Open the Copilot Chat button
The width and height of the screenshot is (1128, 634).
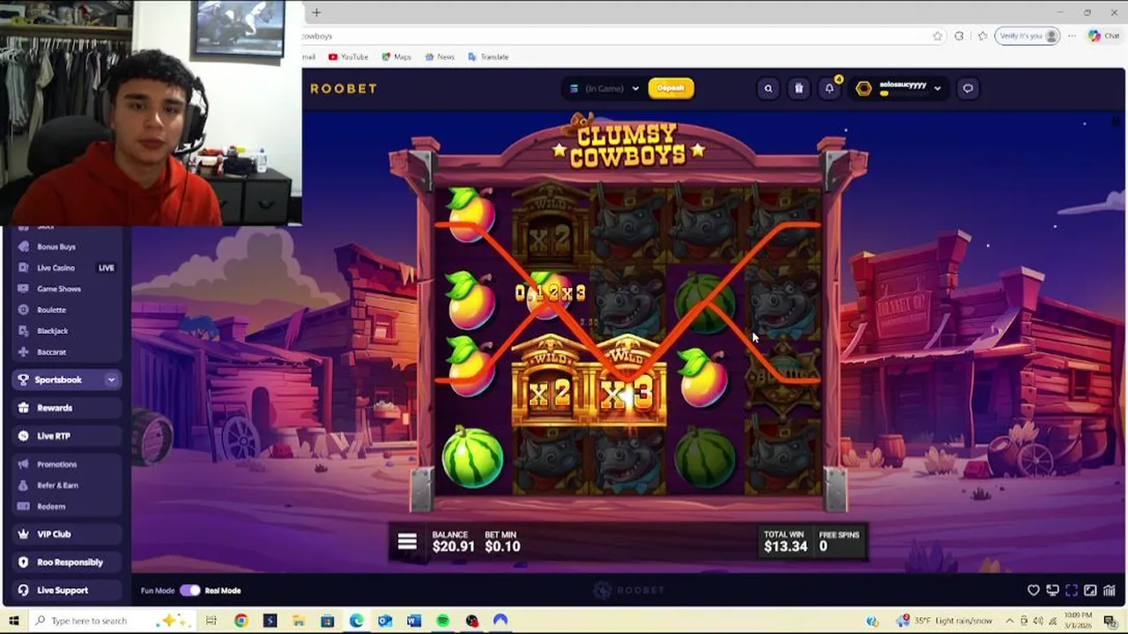click(1105, 36)
